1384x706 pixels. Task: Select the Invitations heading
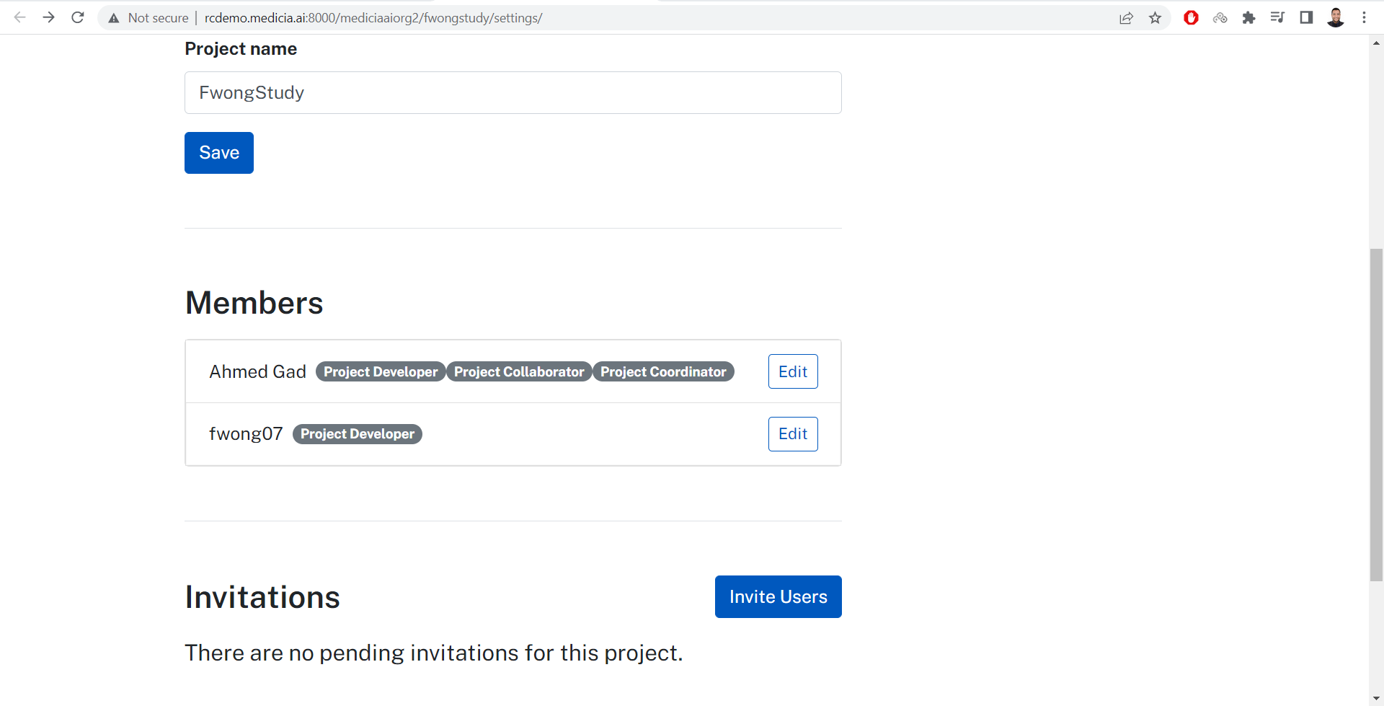coord(262,597)
